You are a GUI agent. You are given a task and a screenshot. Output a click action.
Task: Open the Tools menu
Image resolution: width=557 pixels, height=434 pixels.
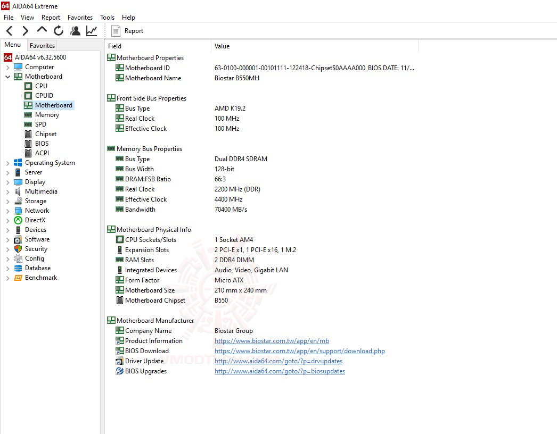[x=107, y=18]
